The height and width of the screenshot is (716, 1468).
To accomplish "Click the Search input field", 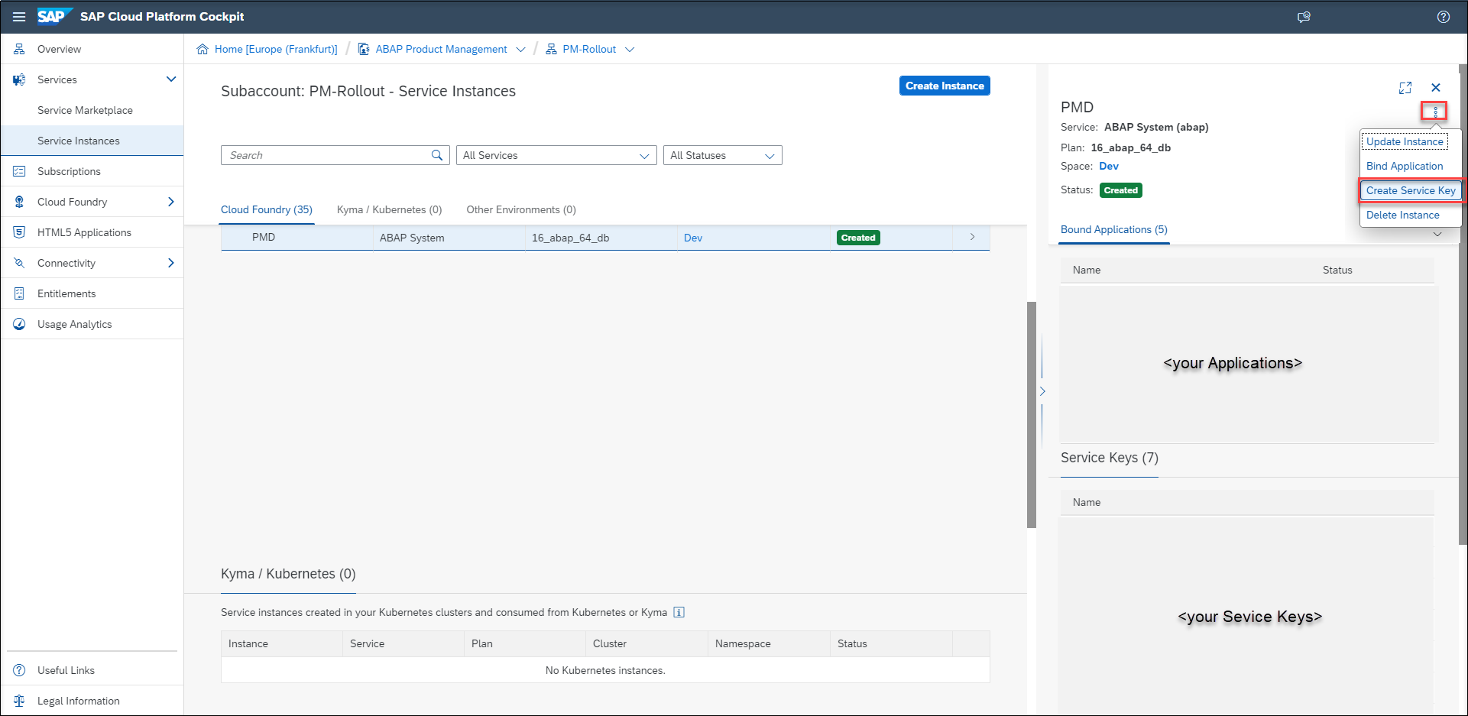I will coord(335,155).
